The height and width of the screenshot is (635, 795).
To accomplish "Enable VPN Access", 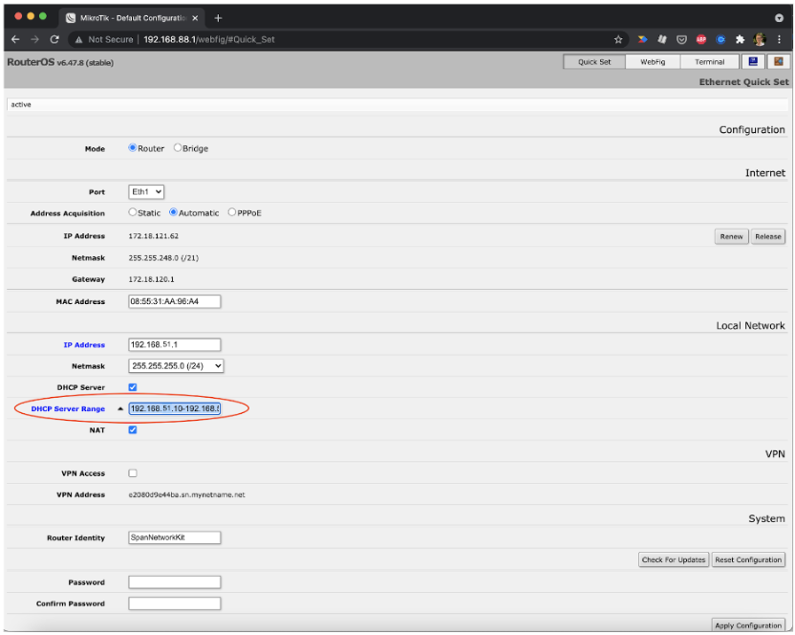I will pyautogui.click(x=132, y=472).
